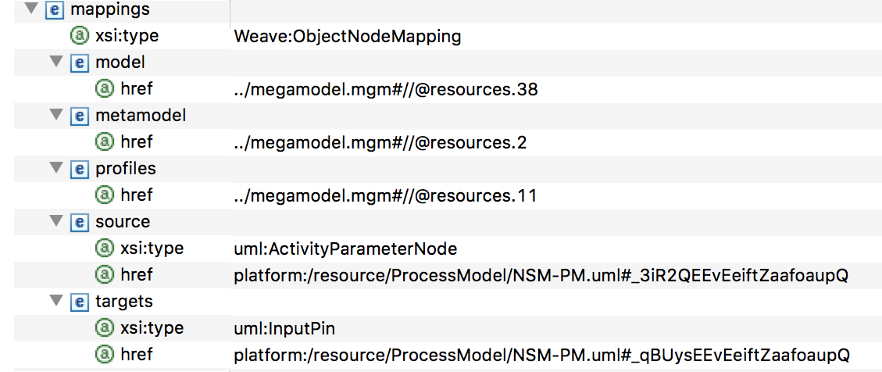Select the href value ending in resources.38
Image resolution: width=882 pixels, height=372 pixels.
click(x=386, y=90)
